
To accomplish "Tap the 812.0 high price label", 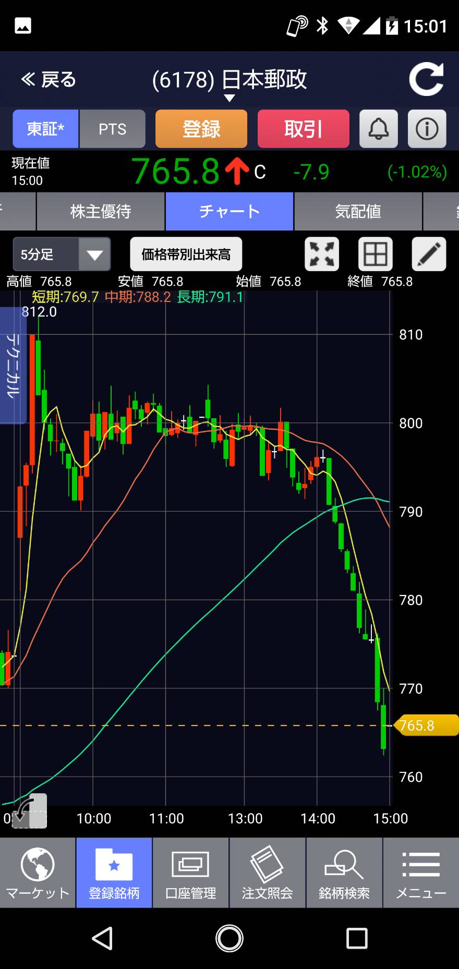I will pyautogui.click(x=39, y=312).
